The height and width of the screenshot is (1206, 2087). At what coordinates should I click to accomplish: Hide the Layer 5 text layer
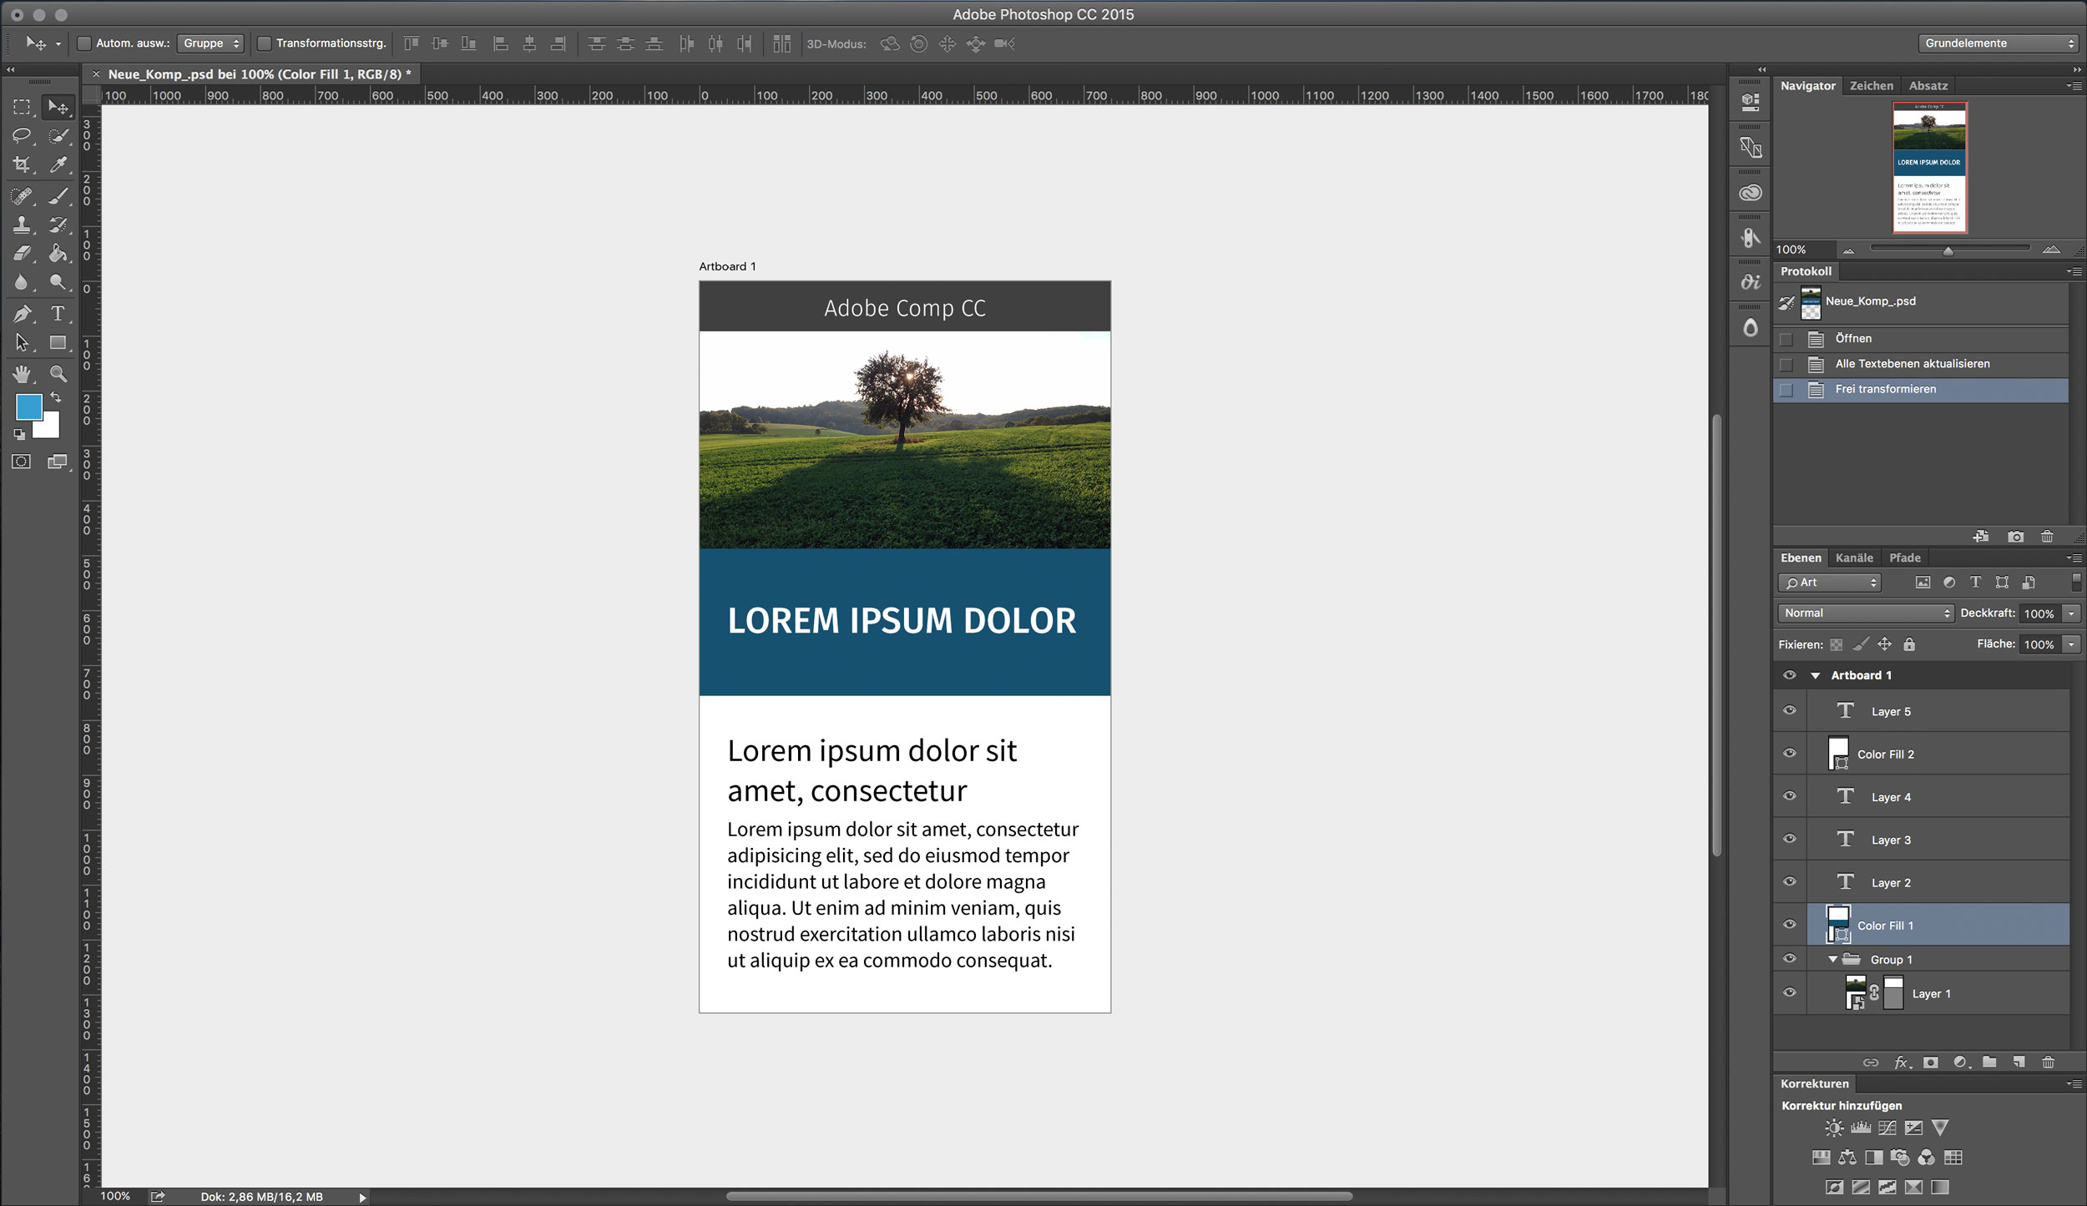pyautogui.click(x=1789, y=711)
